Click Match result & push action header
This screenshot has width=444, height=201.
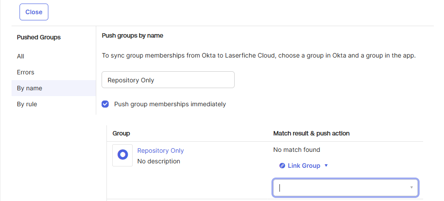pyautogui.click(x=311, y=133)
